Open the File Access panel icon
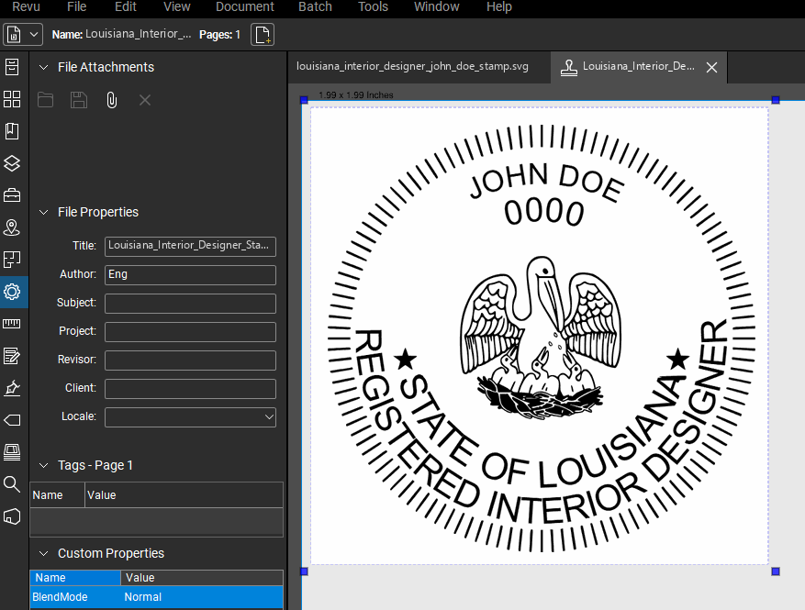805x610 pixels. pos(12,67)
